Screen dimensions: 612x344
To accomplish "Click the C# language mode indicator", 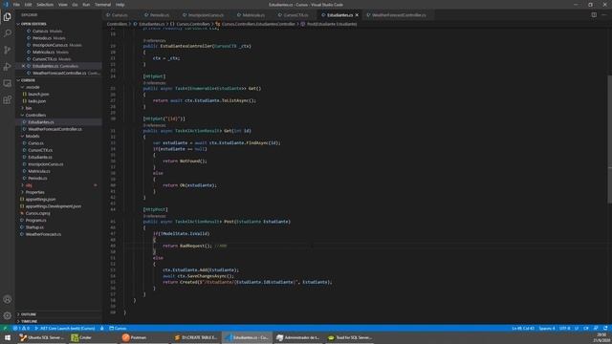I will pyautogui.click(x=586, y=329).
